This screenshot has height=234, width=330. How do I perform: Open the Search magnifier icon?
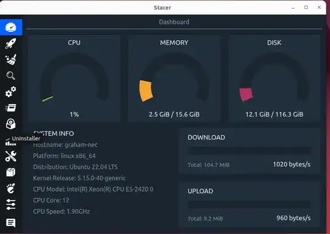[11, 76]
